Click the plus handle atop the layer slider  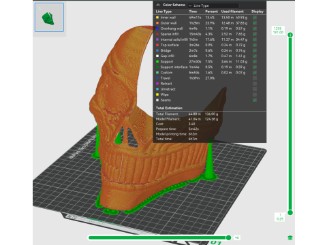(x=290, y=35)
